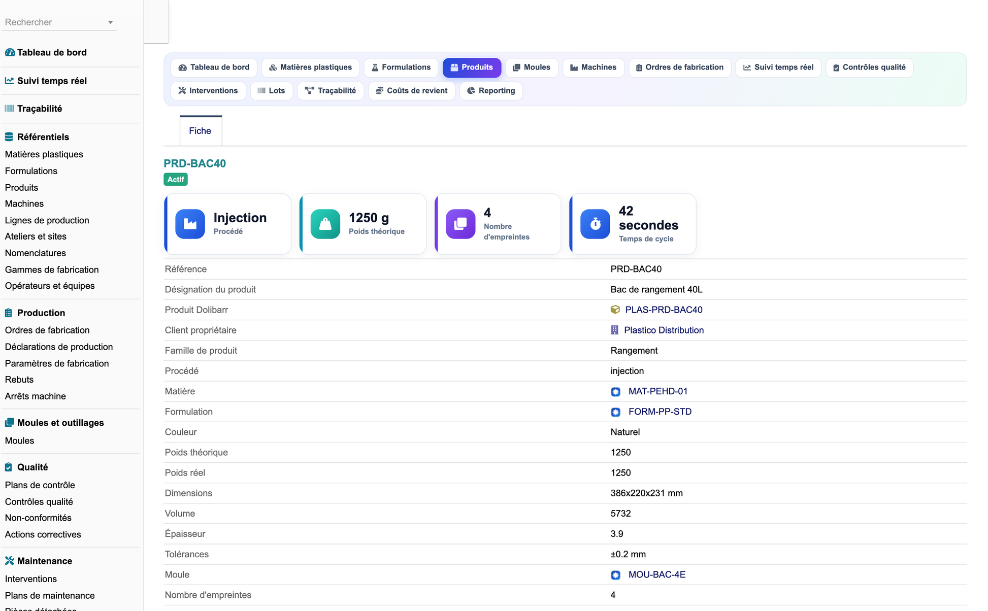Open Nomenclatures in the sidebar
Viewport: 988px width, 611px height.
tap(36, 253)
